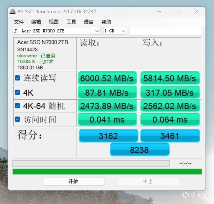Click the AS SSD Benchmark title bar icon
214x204 pixels.
[12, 11]
